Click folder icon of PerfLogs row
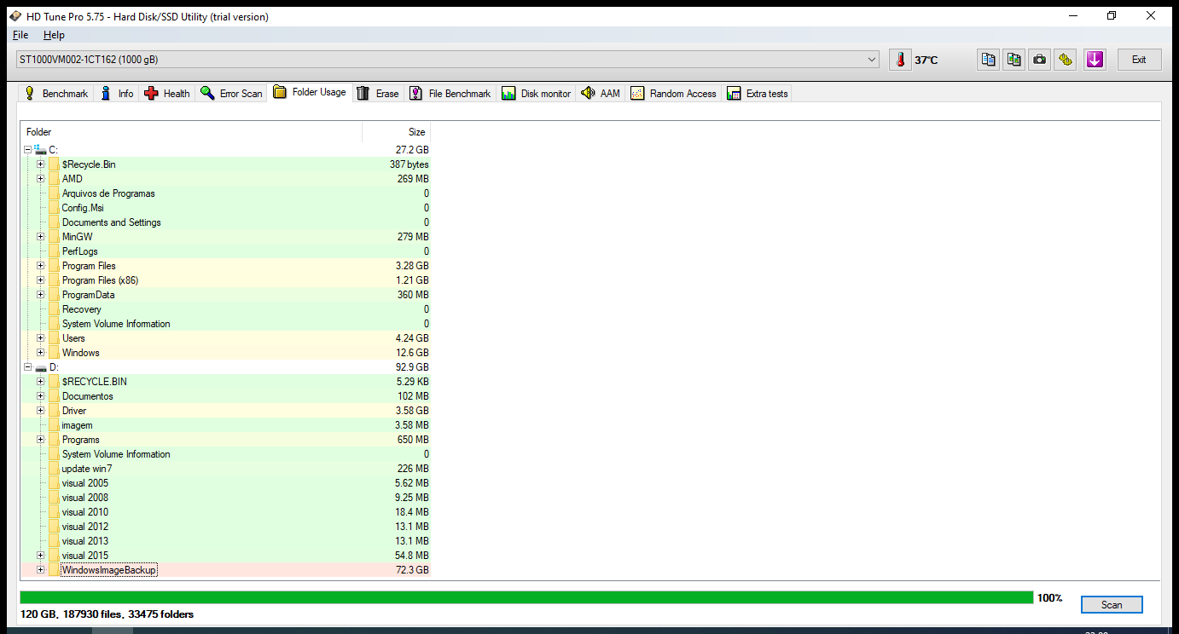The width and height of the screenshot is (1179, 634). pos(54,251)
